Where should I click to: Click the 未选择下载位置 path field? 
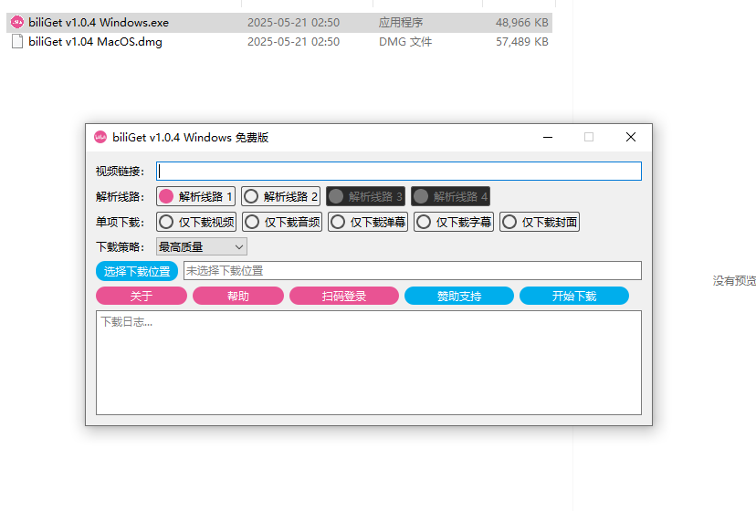[412, 270]
